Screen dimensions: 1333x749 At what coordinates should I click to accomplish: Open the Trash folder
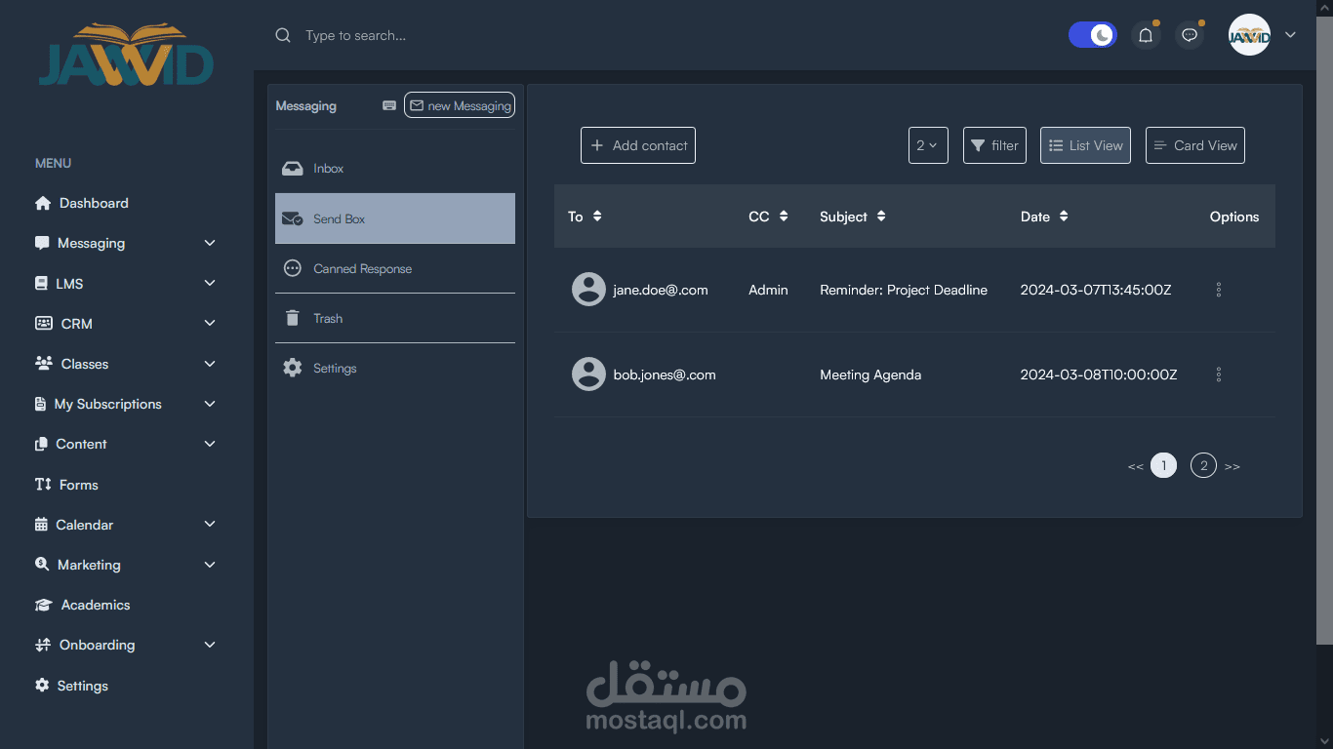395,318
